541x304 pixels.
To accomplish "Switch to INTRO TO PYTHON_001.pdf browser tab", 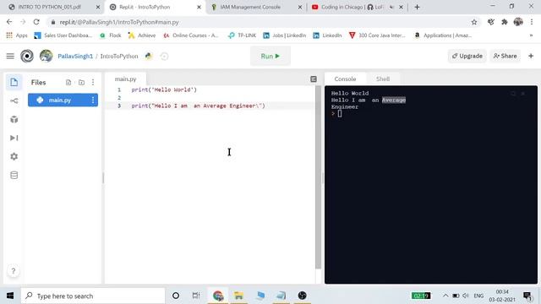I will click(x=49, y=7).
